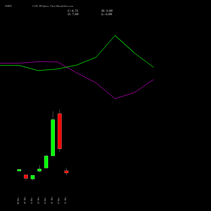Viewport: 211px width, 211px height.
Task: Click the tall red candle above 17 Mar
Action: (60, 131)
